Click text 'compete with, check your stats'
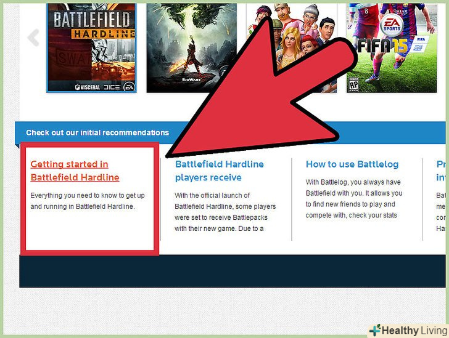Screen dimensions: 449x338 (x=352, y=215)
